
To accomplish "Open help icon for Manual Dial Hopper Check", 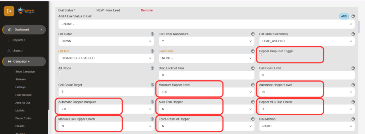I will pyautogui.click(x=152, y=119).
